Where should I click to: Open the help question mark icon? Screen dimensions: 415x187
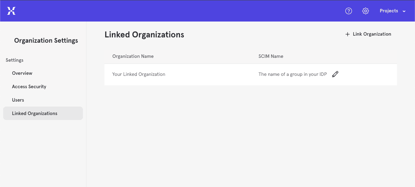point(349,11)
